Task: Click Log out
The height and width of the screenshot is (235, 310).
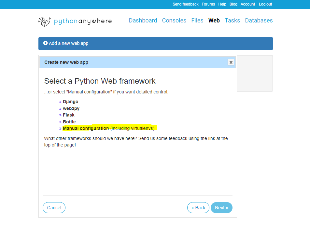Action: tap(265, 4)
